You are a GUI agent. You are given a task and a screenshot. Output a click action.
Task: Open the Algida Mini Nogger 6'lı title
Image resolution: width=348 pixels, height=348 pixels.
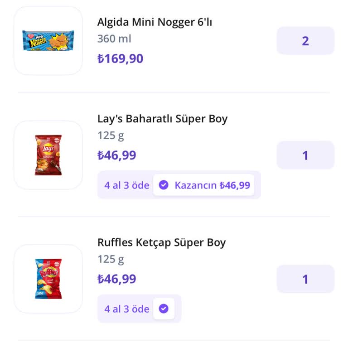[155, 22]
